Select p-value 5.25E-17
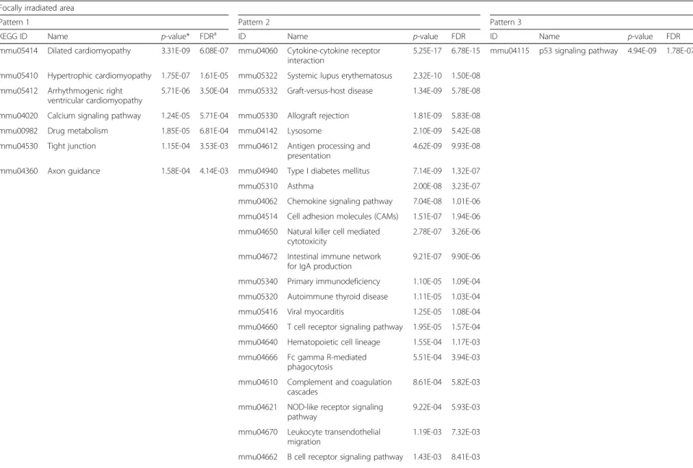Viewport: 693px width, 468px height. 427,51
